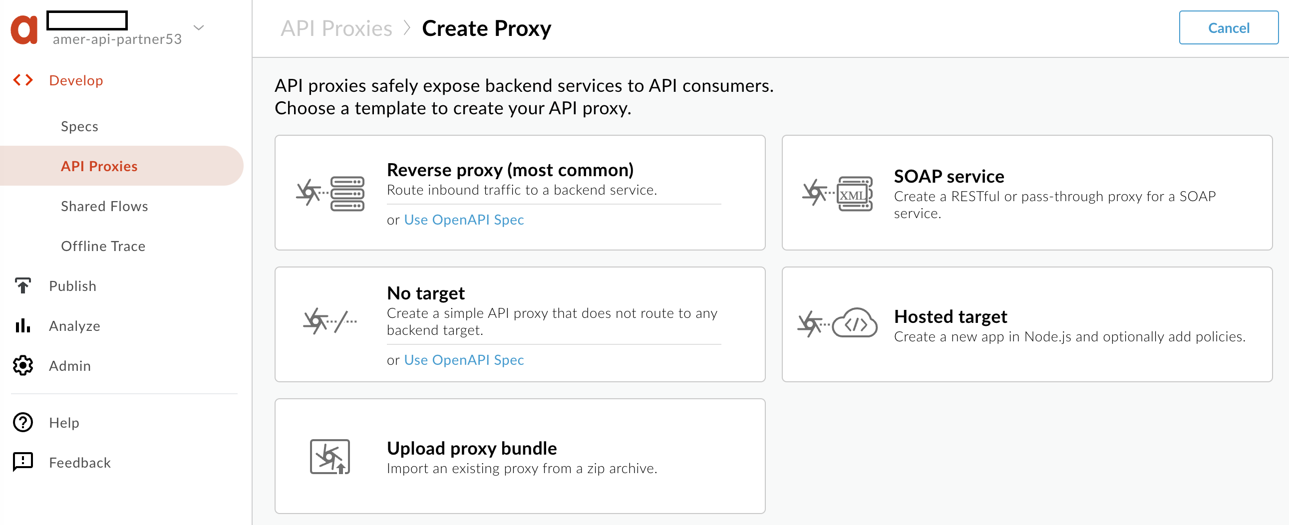Click the Publish upload icon
Screen dimensions: 1289x525
pyautogui.click(x=23, y=286)
